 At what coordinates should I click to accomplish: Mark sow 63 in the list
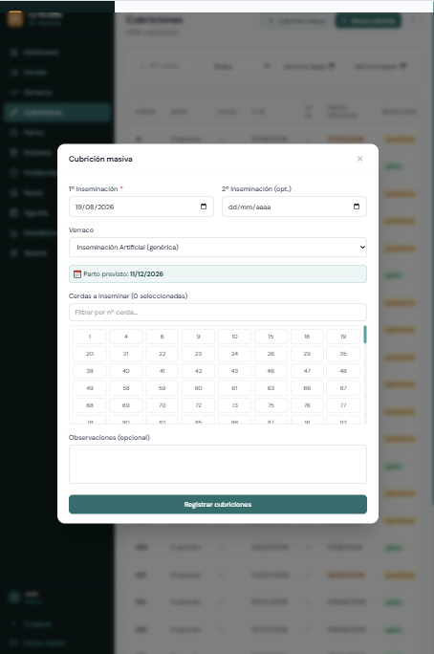(x=271, y=388)
